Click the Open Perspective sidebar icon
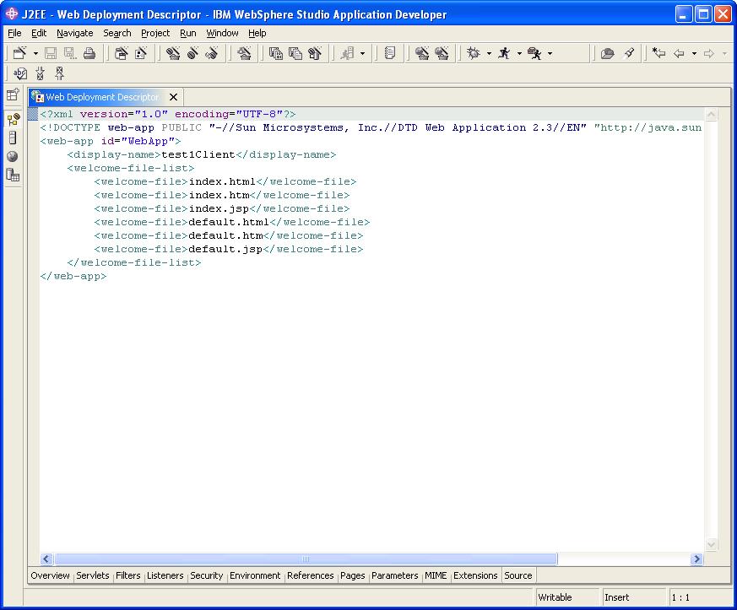 pyautogui.click(x=13, y=95)
